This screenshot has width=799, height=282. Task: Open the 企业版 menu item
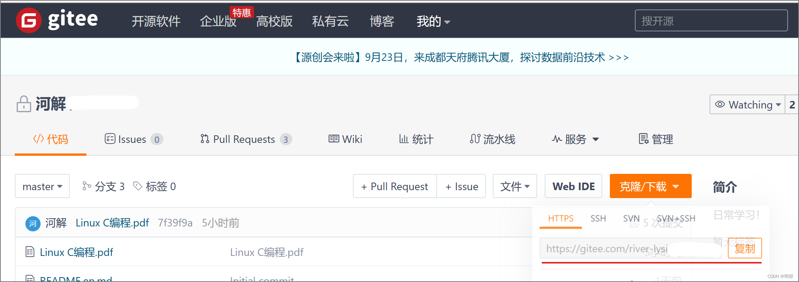[x=218, y=21]
